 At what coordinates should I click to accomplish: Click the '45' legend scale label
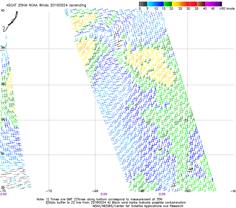pyautogui.click(x=213, y=9)
